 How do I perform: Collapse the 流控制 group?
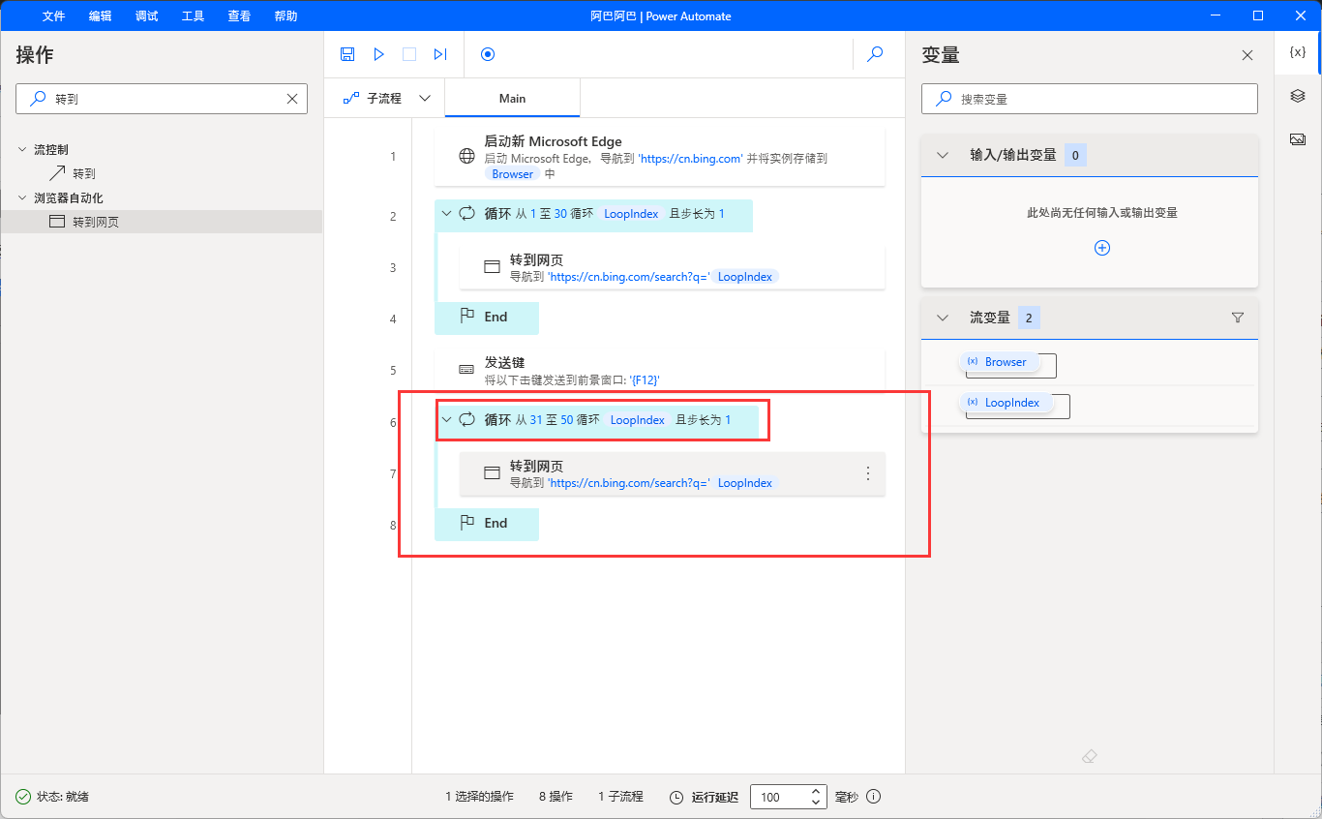[22, 149]
